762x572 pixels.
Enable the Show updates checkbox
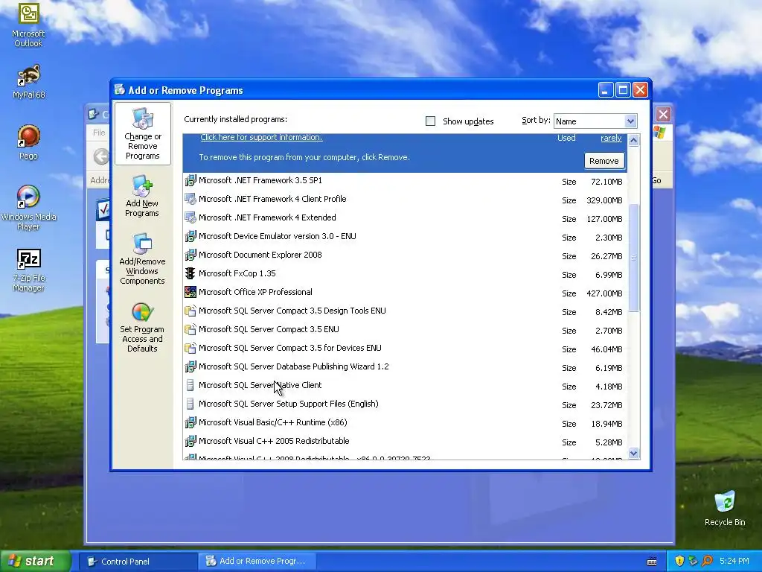pyautogui.click(x=431, y=121)
